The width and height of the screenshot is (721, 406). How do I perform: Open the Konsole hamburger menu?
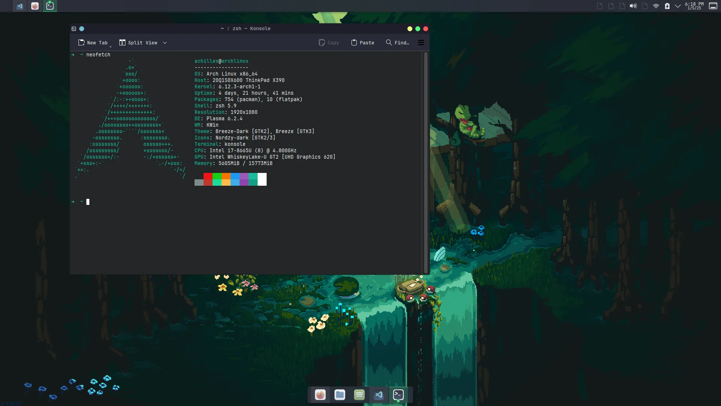coord(421,42)
